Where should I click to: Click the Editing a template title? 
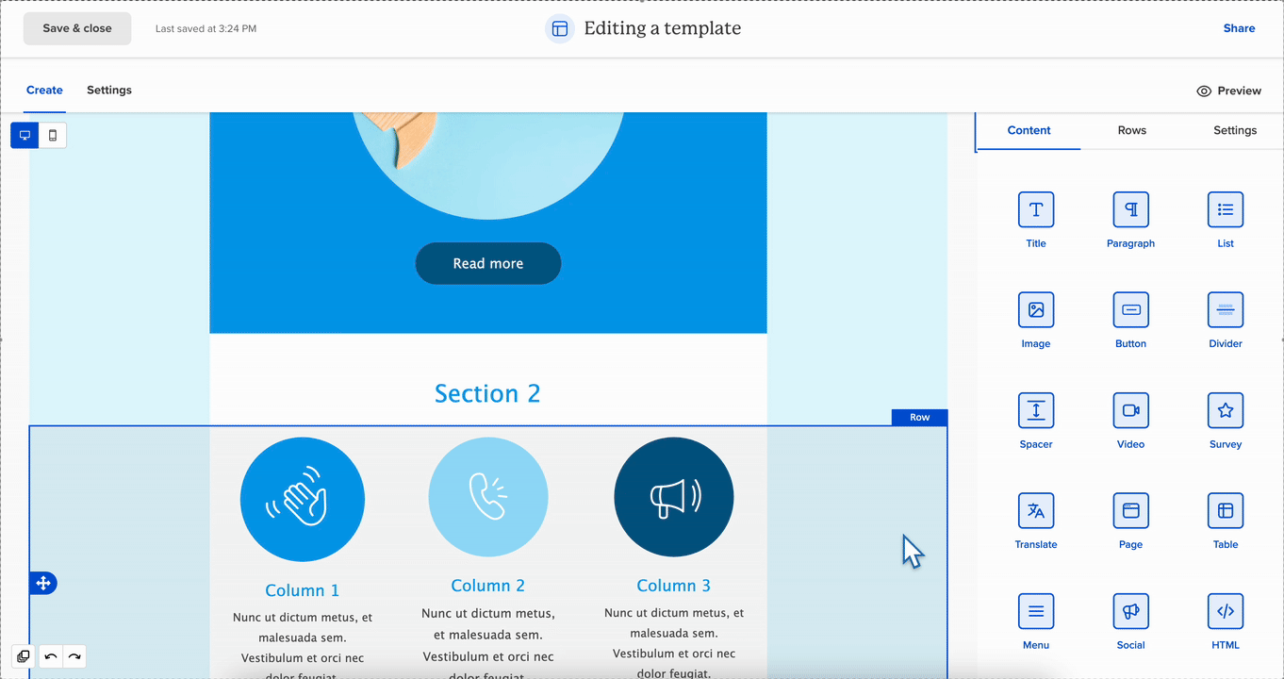pos(663,28)
